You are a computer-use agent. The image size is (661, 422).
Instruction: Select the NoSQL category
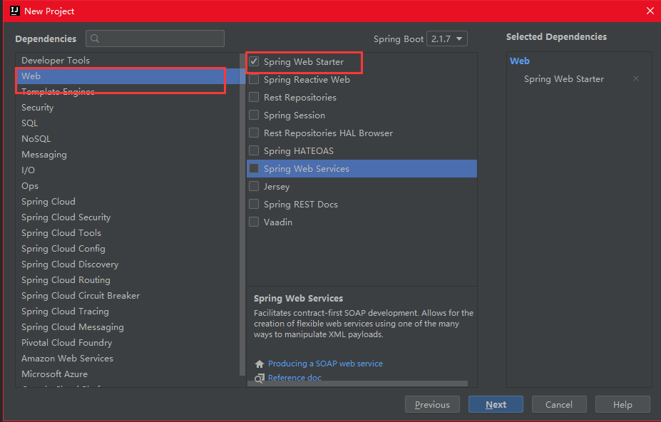coord(128,139)
